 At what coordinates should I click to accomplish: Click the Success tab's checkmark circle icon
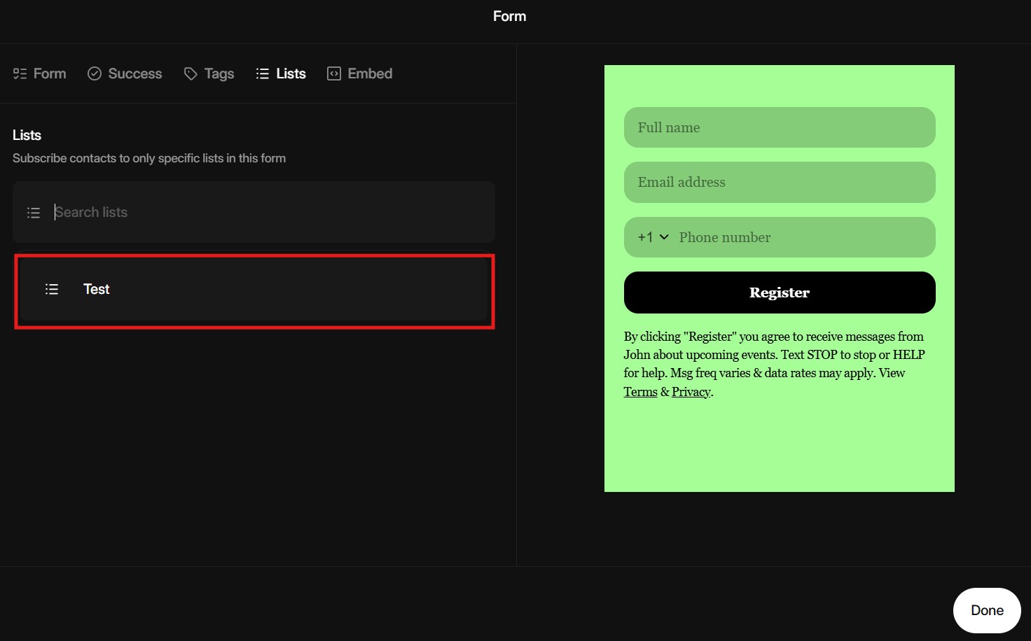(x=95, y=73)
